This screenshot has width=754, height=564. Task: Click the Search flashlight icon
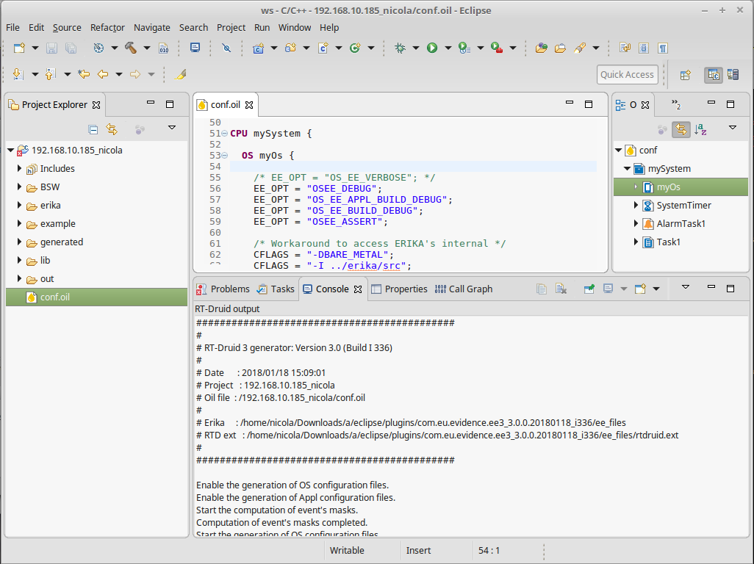tap(580, 48)
